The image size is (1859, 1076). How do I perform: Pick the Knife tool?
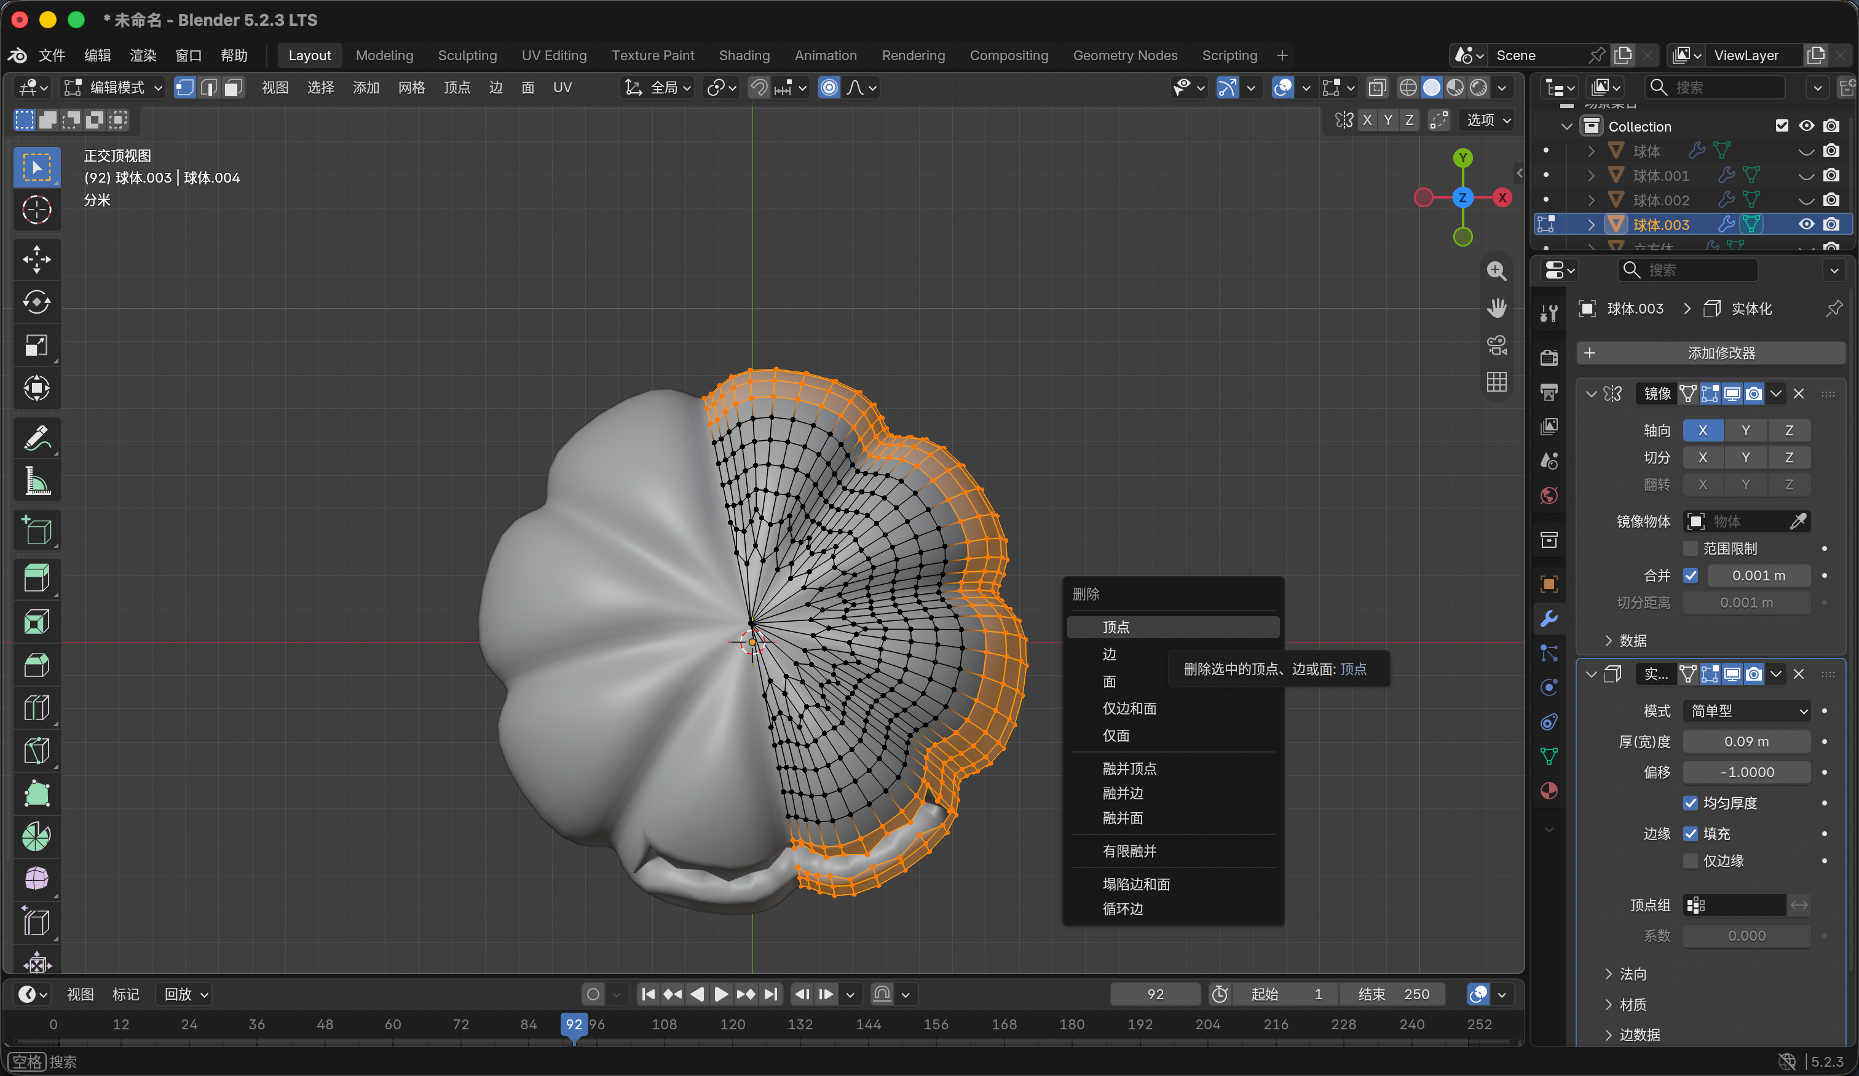tap(36, 751)
